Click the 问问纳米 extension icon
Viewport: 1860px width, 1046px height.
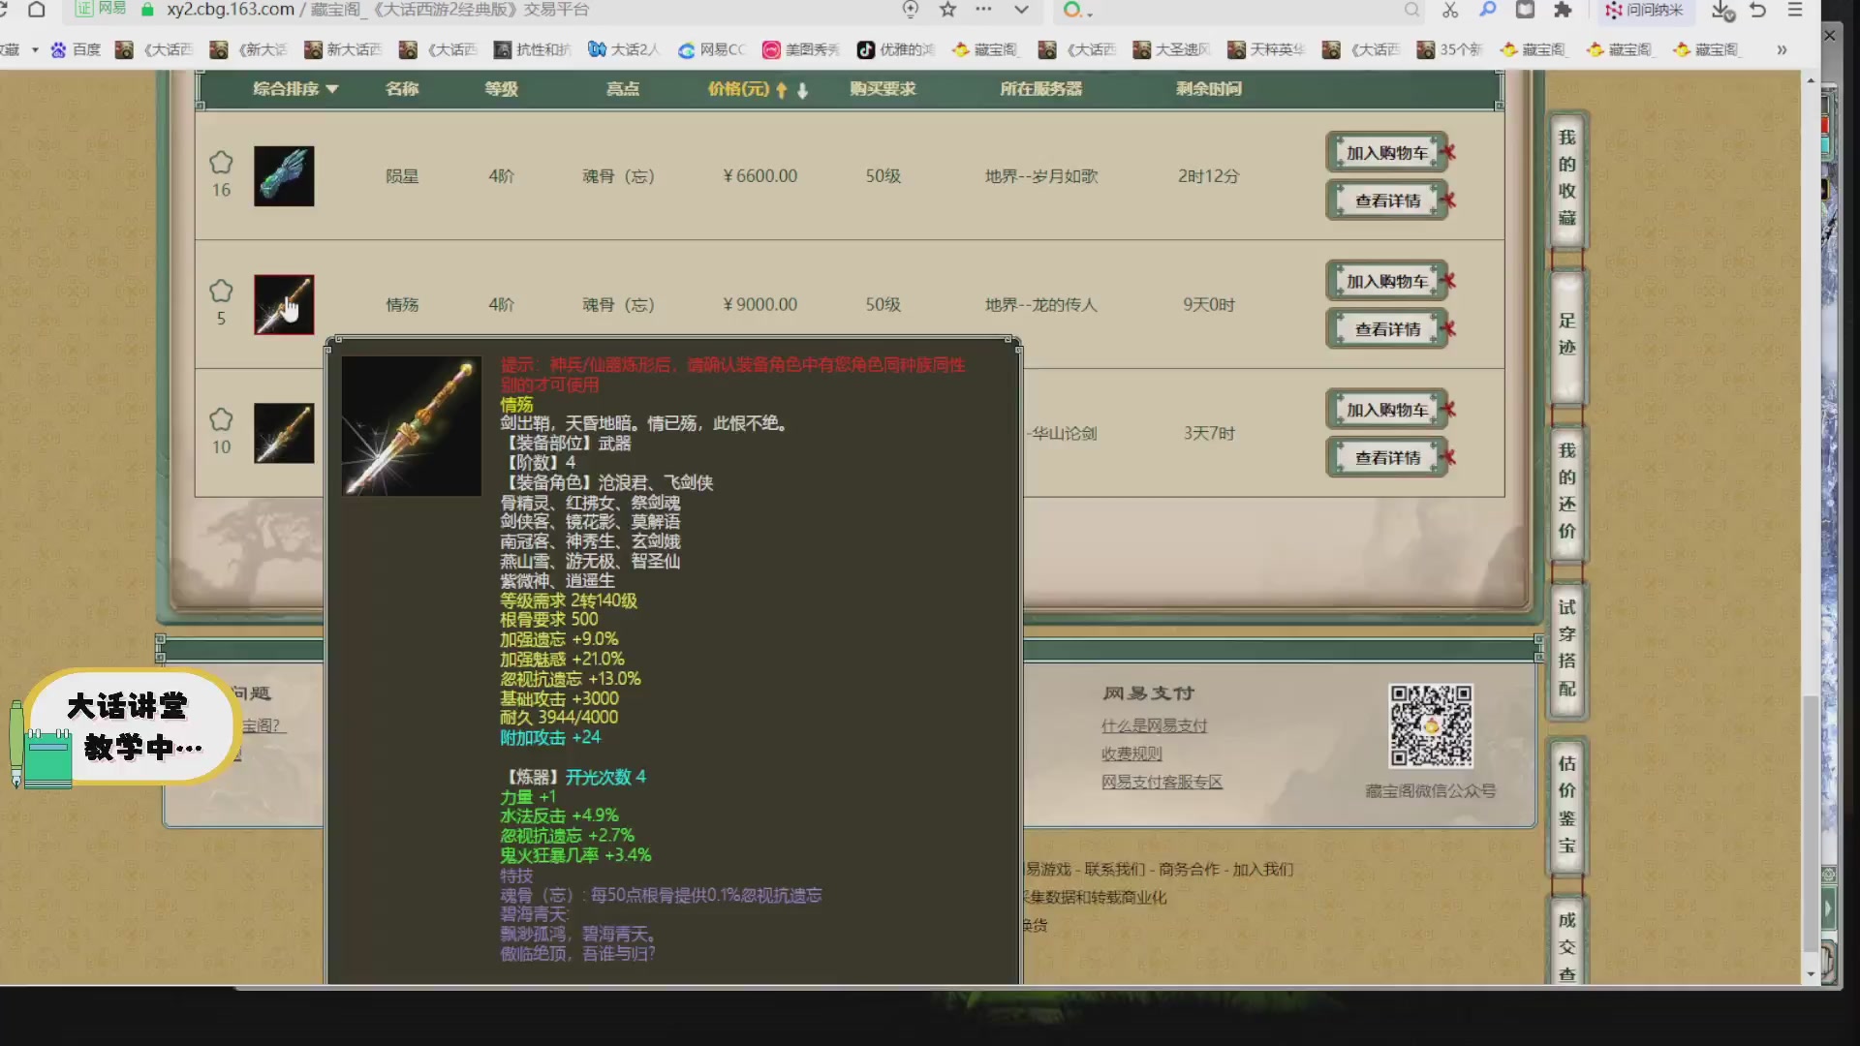point(1645,12)
